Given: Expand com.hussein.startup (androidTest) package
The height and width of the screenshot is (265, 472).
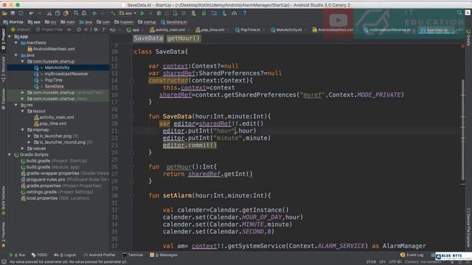Looking at the screenshot, I should tap(22, 93).
